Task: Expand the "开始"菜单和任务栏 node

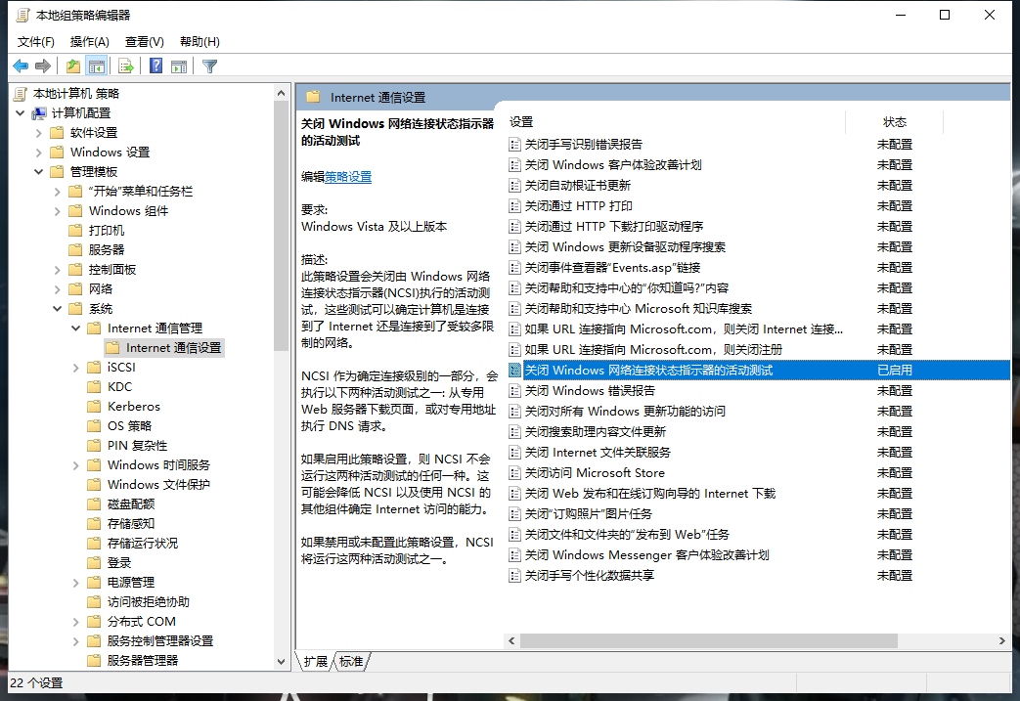Action: (x=58, y=192)
